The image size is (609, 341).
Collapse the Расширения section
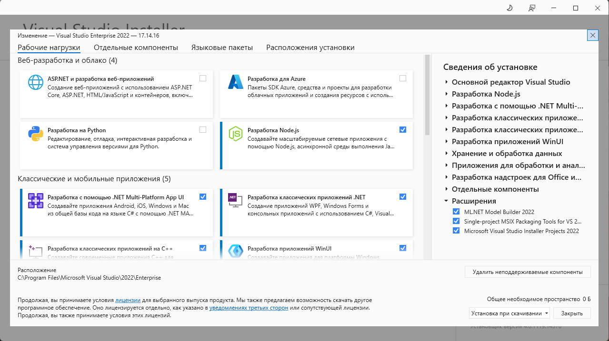446,201
